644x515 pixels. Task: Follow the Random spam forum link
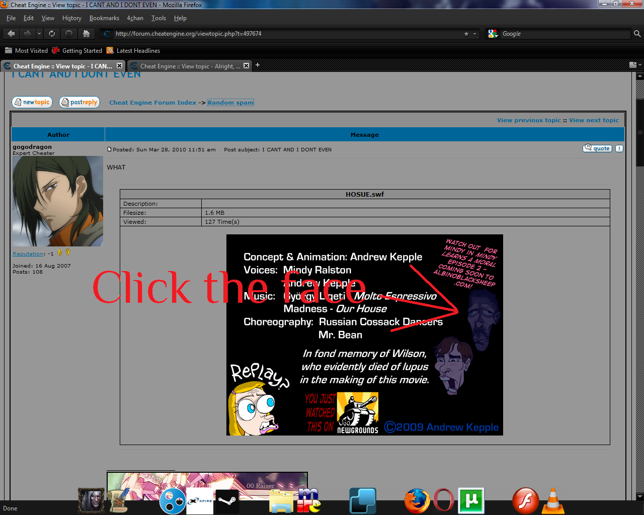click(x=230, y=102)
